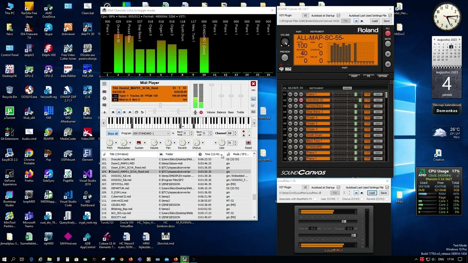Image resolution: width=468 pixels, height=263 pixels.
Task: Sort playlist by Title column header
Action: click(x=130, y=154)
